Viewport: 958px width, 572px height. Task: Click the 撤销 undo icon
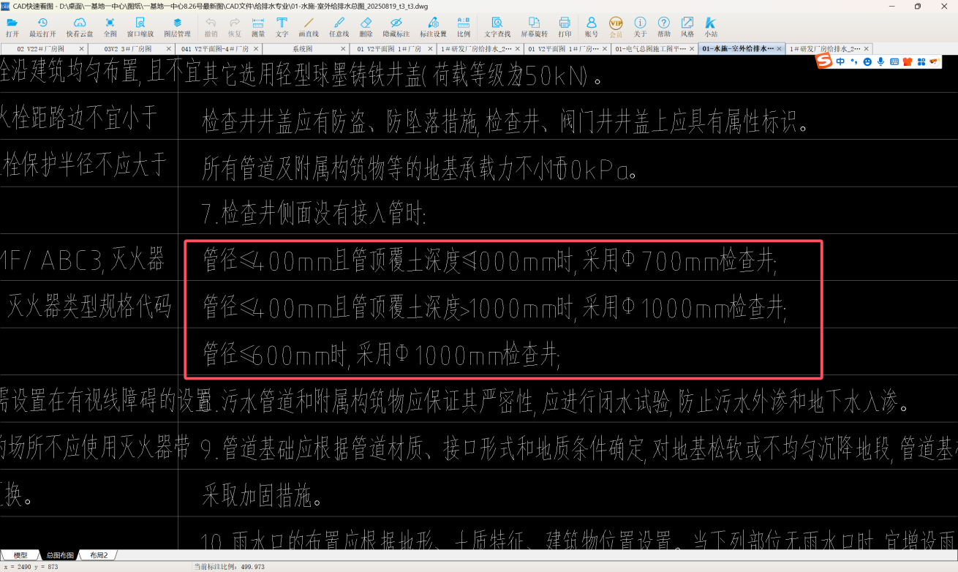211,27
